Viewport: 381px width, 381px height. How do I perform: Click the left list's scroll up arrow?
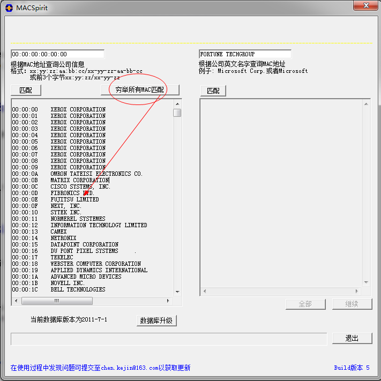[x=177, y=104]
